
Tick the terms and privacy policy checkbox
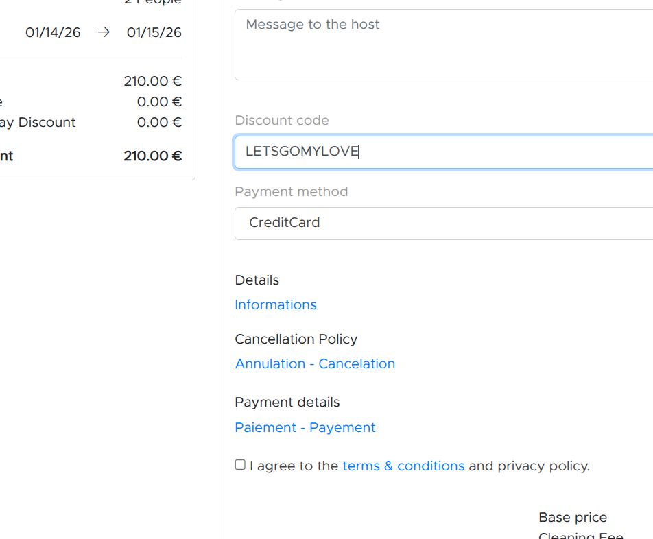(240, 465)
